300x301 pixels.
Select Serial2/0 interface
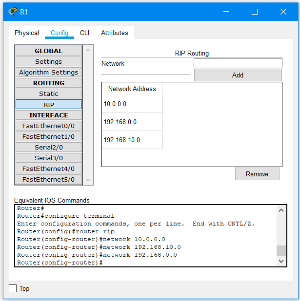[49, 148]
